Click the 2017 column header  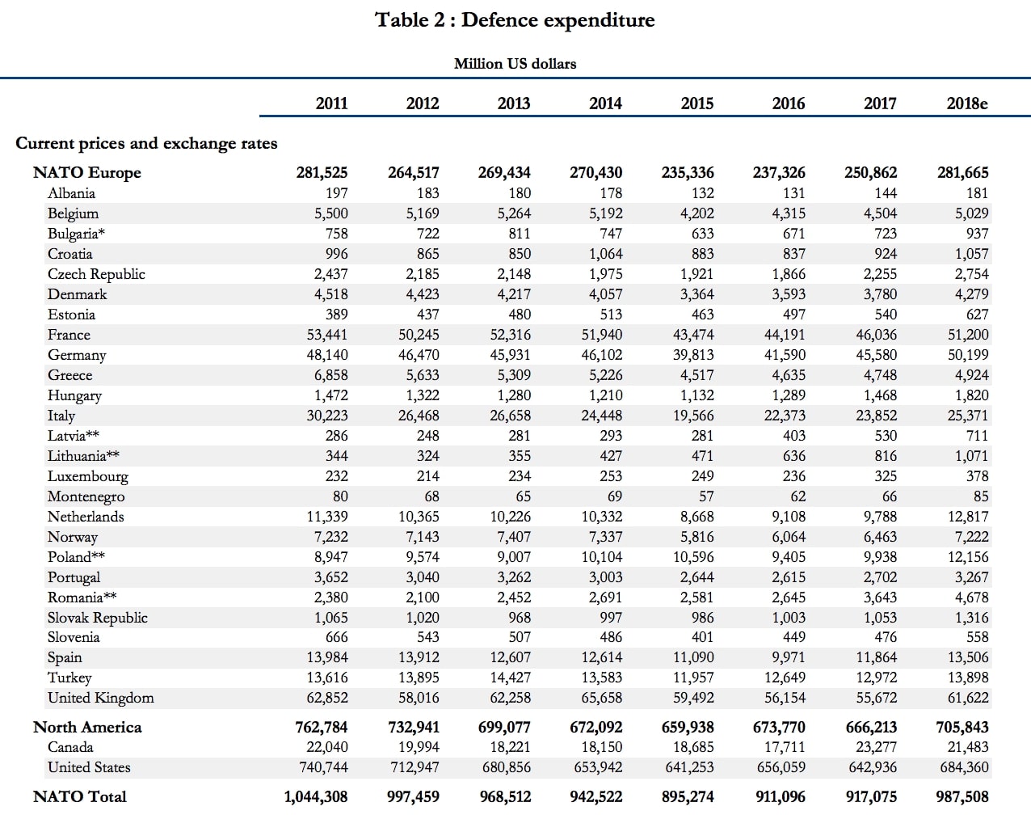click(880, 103)
